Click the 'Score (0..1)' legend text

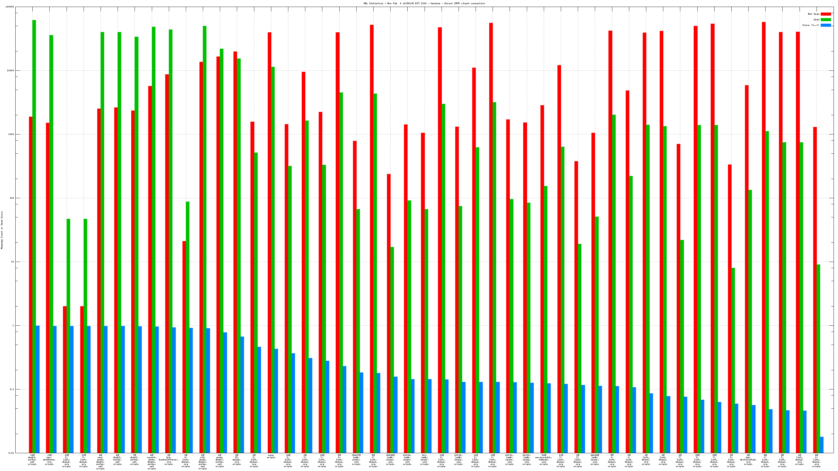(x=811, y=25)
